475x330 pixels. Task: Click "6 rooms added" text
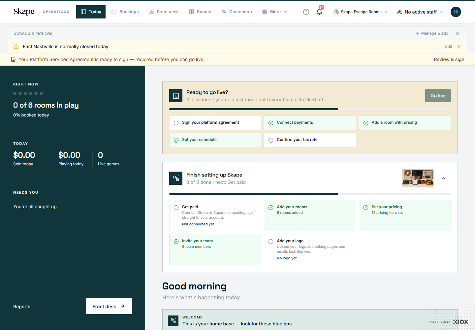(290, 213)
